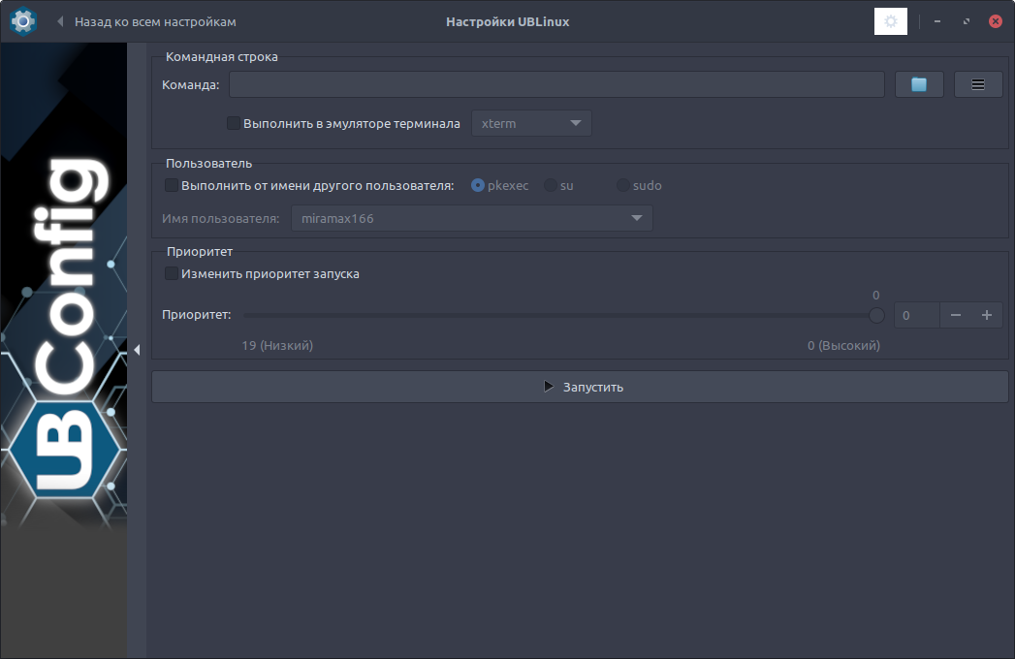Go back to all settings
The image size is (1015, 659).
click(x=146, y=21)
